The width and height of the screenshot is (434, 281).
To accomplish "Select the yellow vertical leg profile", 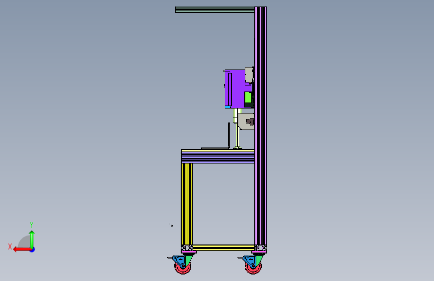I will click(187, 204).
